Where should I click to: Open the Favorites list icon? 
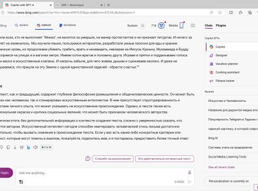(240, 13)
